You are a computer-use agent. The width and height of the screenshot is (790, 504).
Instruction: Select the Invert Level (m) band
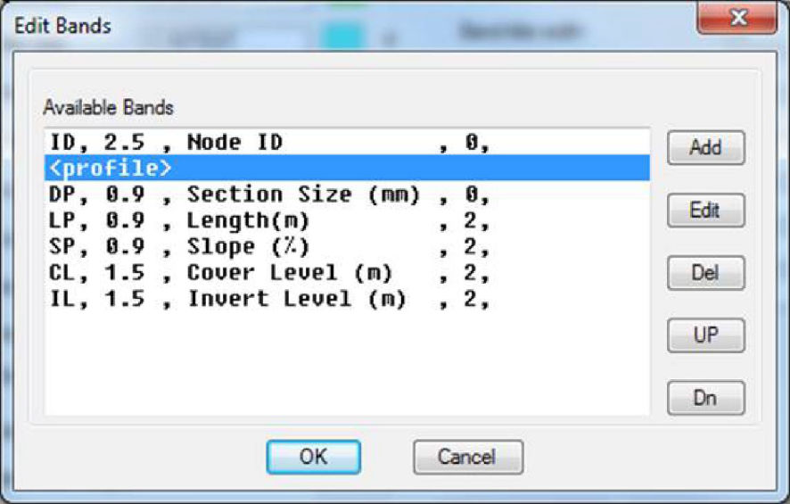(x=267, y=298)
